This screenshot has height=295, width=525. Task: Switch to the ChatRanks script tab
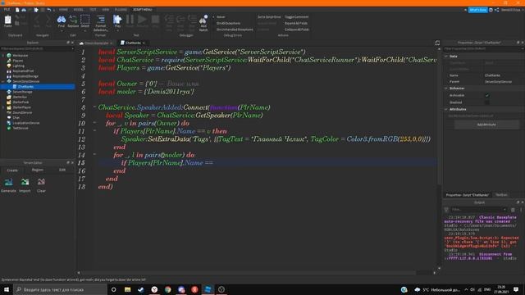point(133,43)
